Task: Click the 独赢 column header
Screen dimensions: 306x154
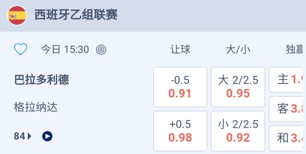Action: tap(294, 50)
